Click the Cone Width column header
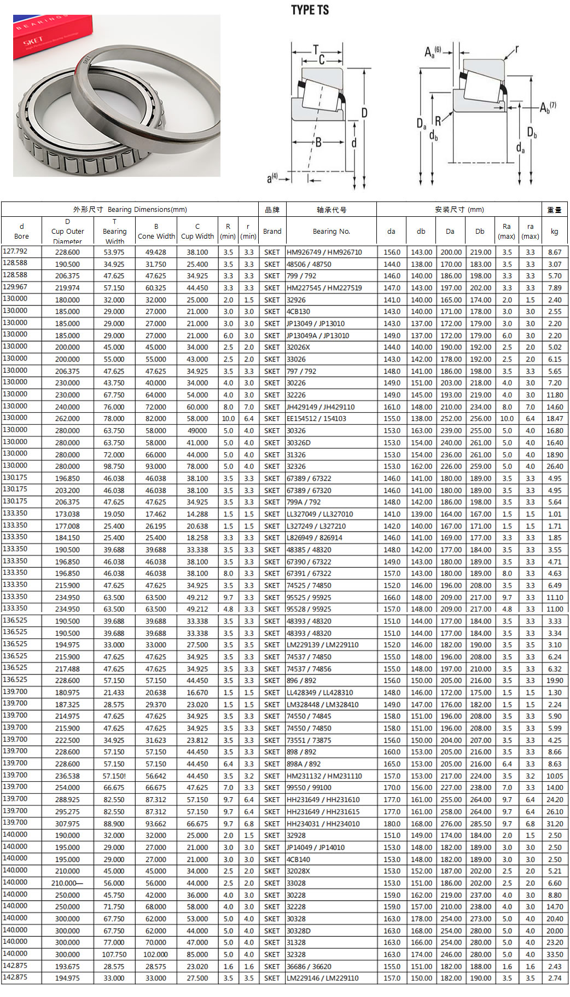This screenshot has width=570, height=997. tap(156, 232)
